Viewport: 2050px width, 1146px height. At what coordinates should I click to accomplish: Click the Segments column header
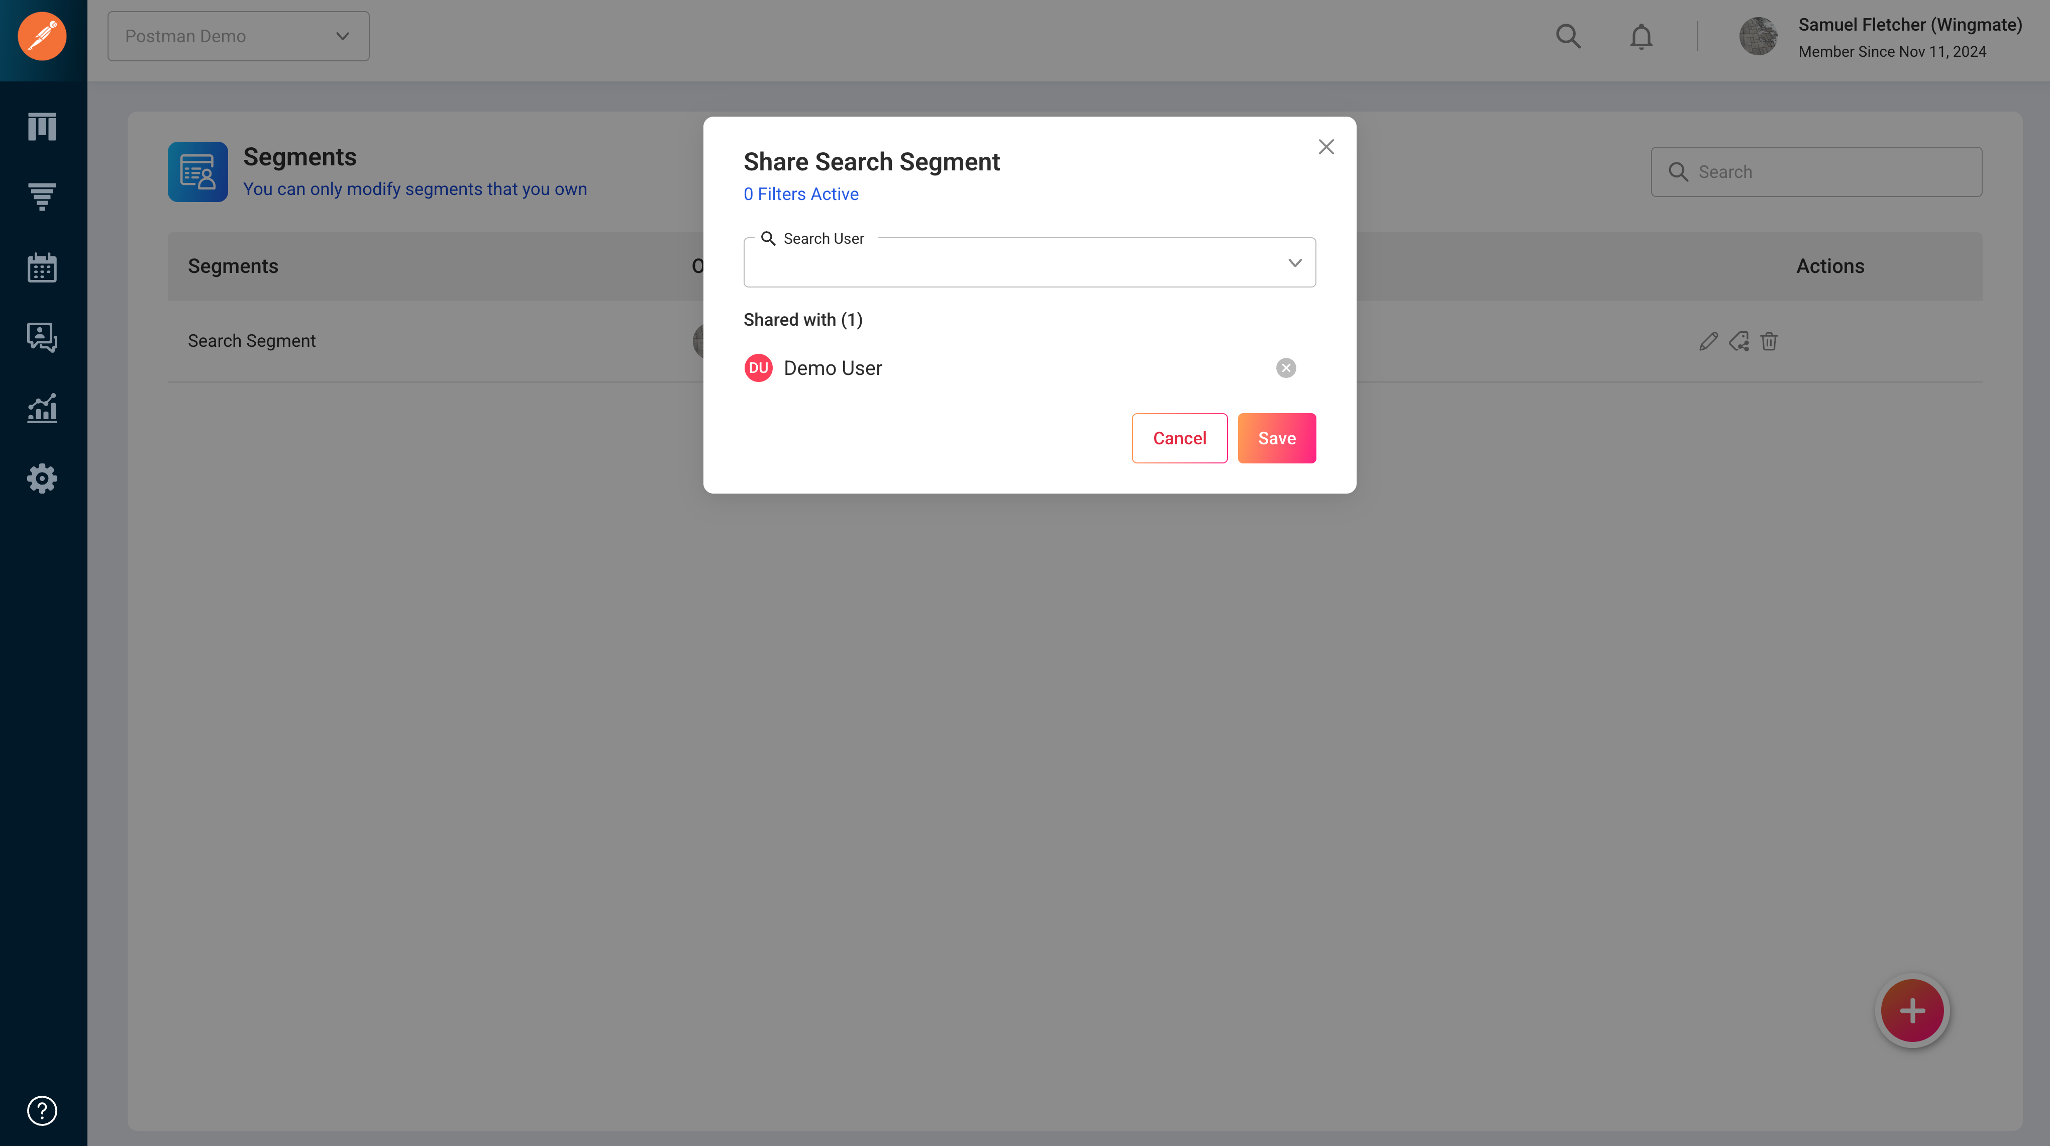coord(233,266)
